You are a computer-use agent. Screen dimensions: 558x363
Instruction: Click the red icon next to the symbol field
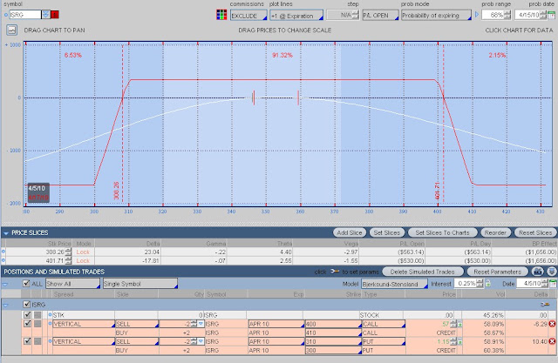pyautogui.click(x=55, y=15)
